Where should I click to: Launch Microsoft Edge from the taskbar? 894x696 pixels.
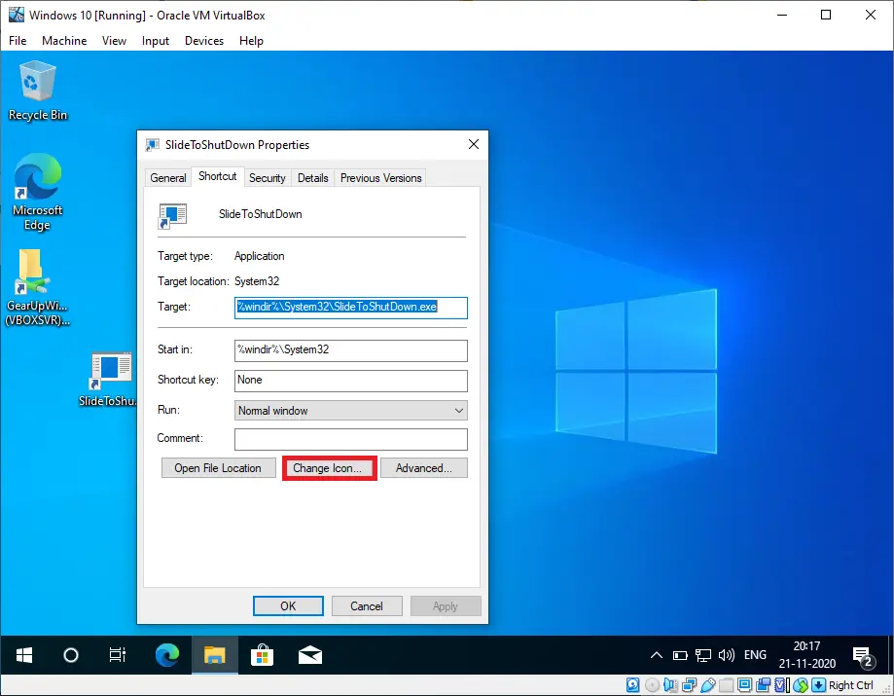click(167, 655)
